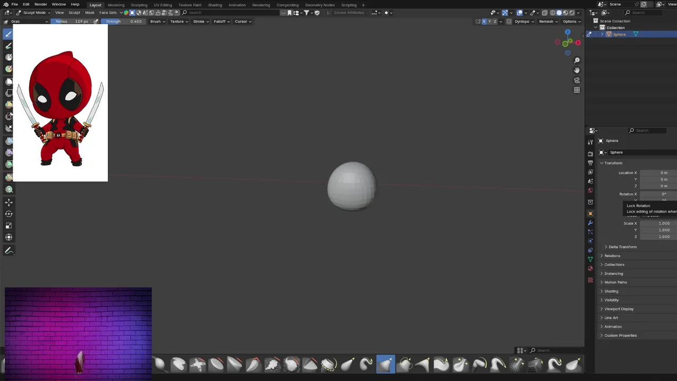The width and height of the screenshot is (677, 381).
Task: Open the Texture dropdown
Action: click(179, 22)
